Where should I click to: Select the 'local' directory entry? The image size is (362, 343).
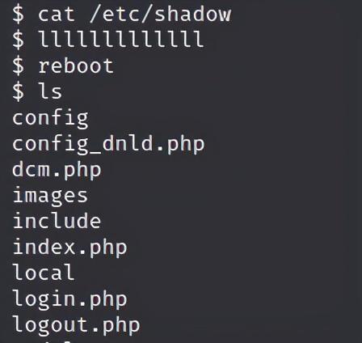coord(44,272)
